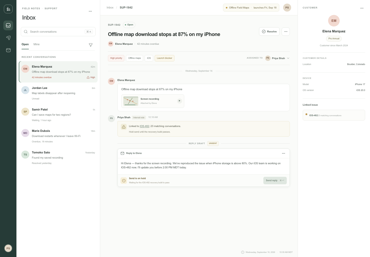Click the Send reply button
The height and width of the screenshot is (257, 370).
pyautogui.click(x=275, y=180)
